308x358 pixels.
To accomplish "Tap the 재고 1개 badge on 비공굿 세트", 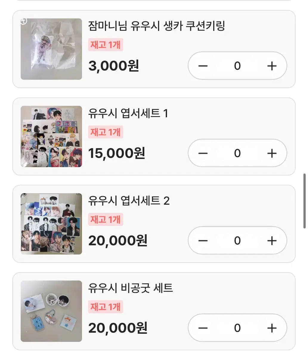I will [106, 307].
